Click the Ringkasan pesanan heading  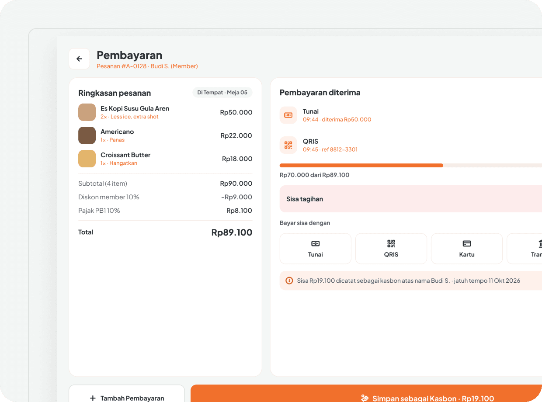[115, 93]
